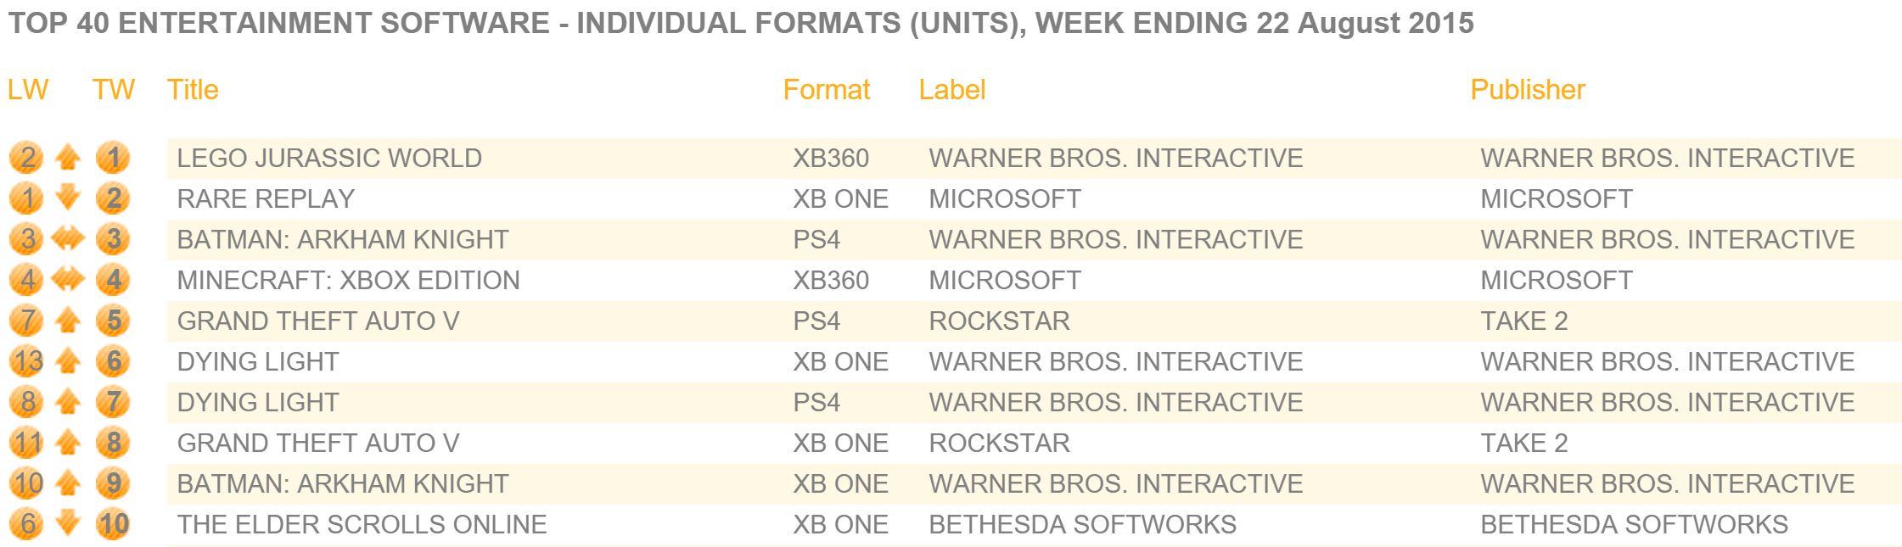Select the LEGO JURASSIC WORLD title
Screen dimensions: 1902x547
point(329,159)
